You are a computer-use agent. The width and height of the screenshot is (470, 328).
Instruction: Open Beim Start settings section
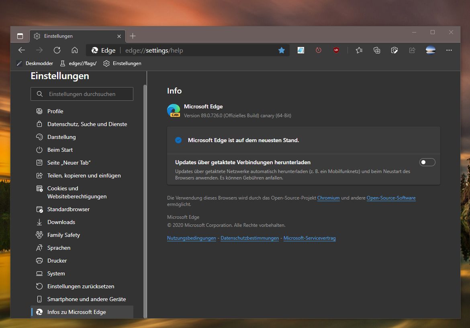[82, 150]
